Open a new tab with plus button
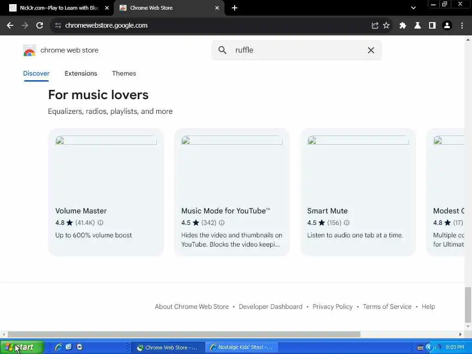Screen dimensions: 472x354 (235, 8)
